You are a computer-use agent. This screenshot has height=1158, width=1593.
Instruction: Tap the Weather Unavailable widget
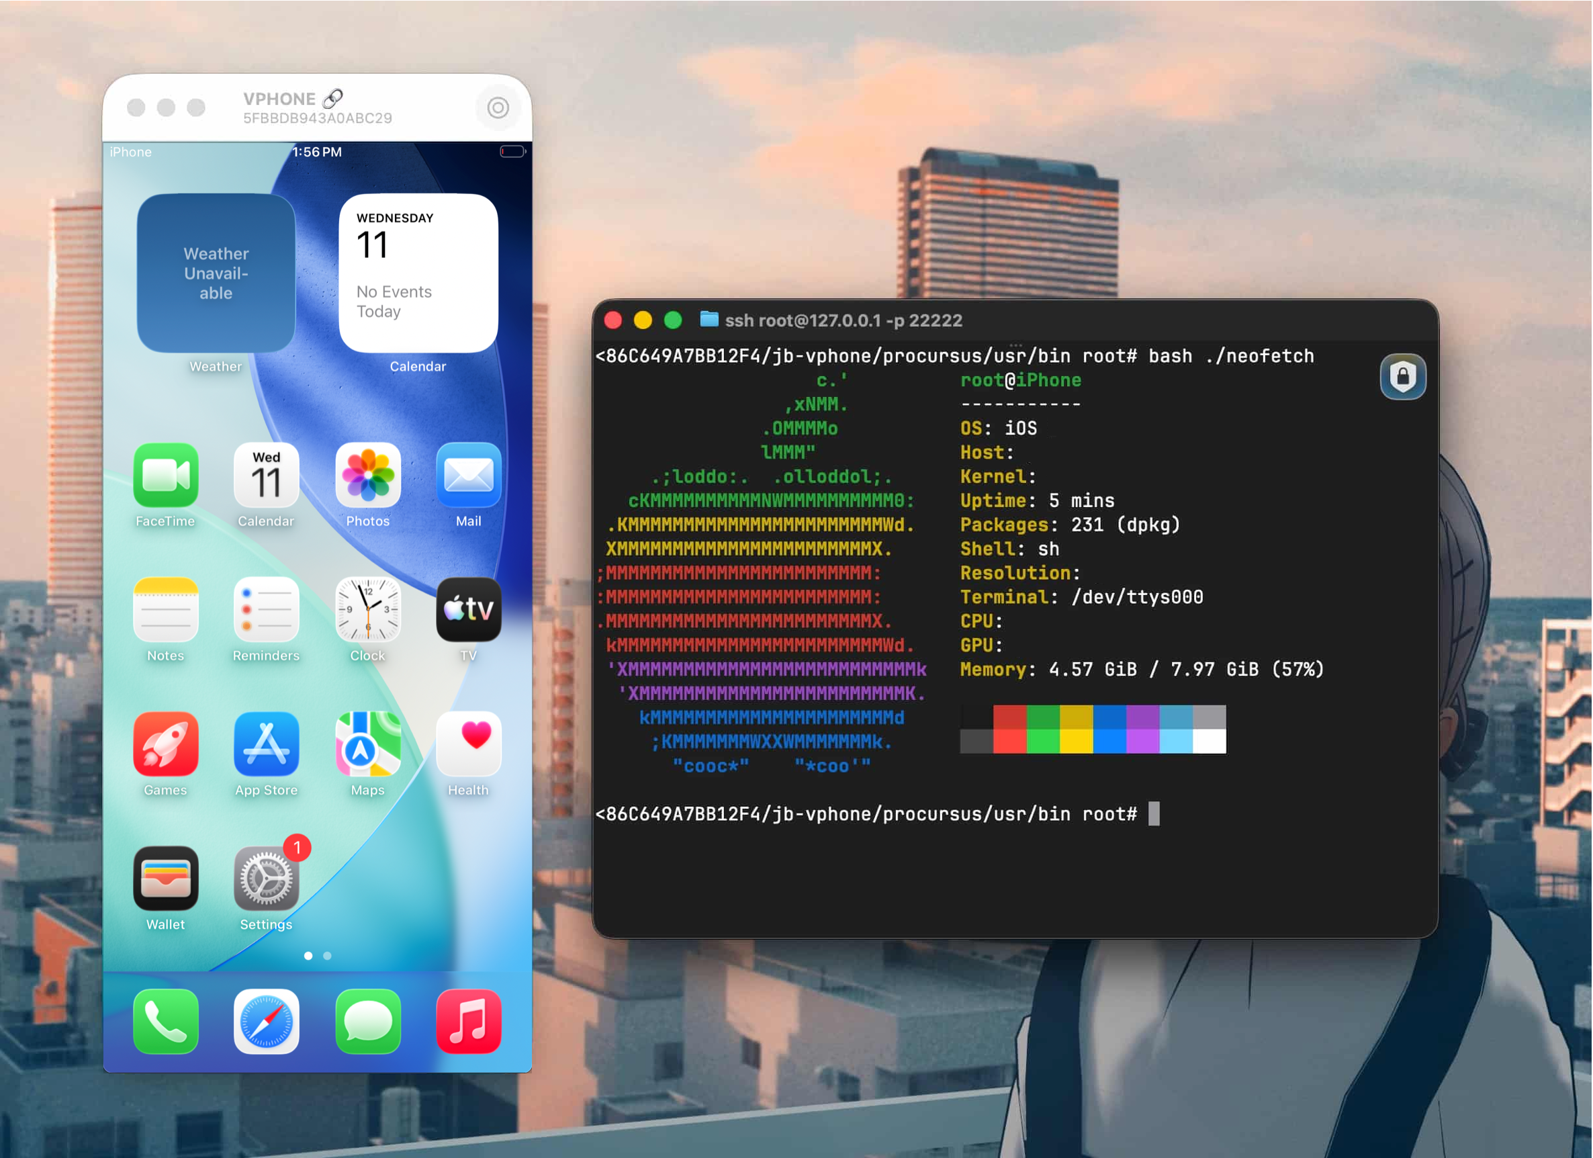pos(216,273)
